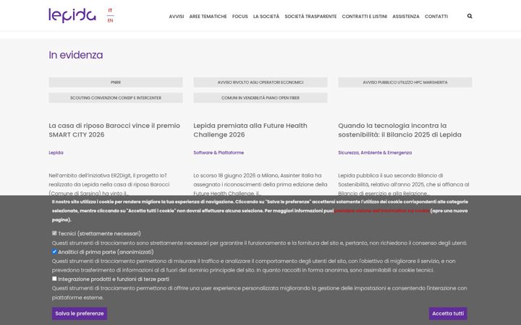Viewport: 521px width, 325px height.
Task: Click Comuni in vendibilità piano Open Fiber
Action: 260,97
